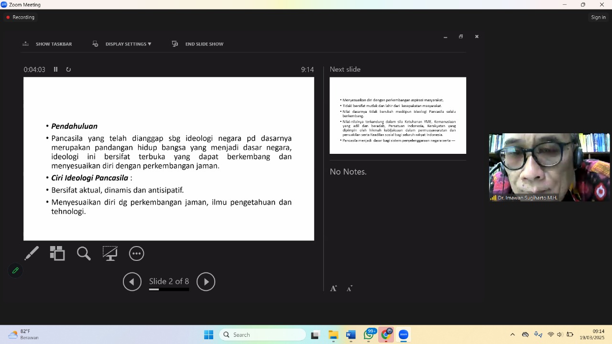Toggle black or unblack slide show
The width and height of the screenshot is (612, 344).
pos(110,253)
